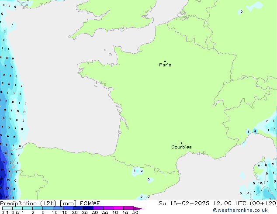Click the '50' legend scale label
The width and height of the screenshot is (277, 214).
coord(135,212)
